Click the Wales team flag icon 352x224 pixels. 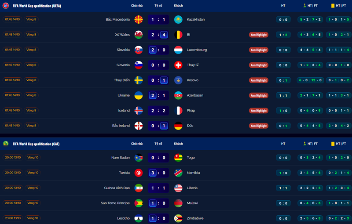(x=138, y=35)
